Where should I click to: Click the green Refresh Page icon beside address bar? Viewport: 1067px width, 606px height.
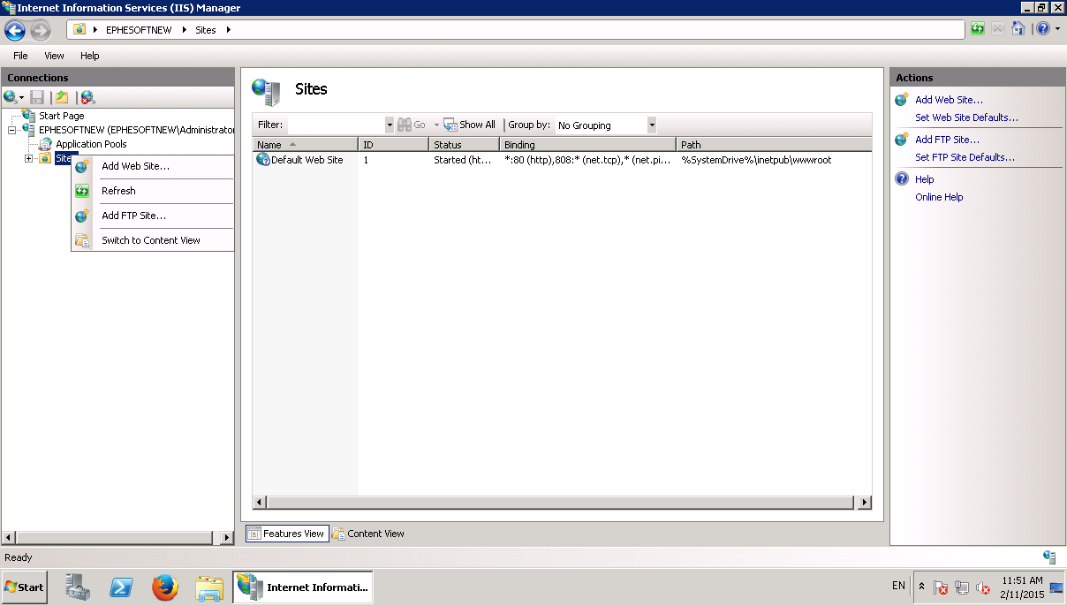pos(977,29)
